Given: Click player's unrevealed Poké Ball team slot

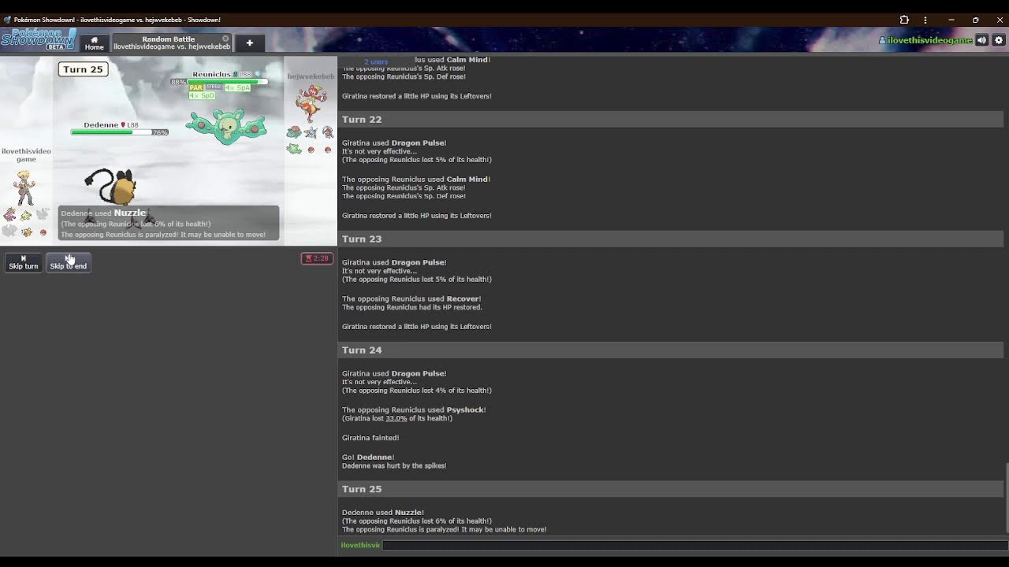Looking at the screenshot, I should click(43, 232).
